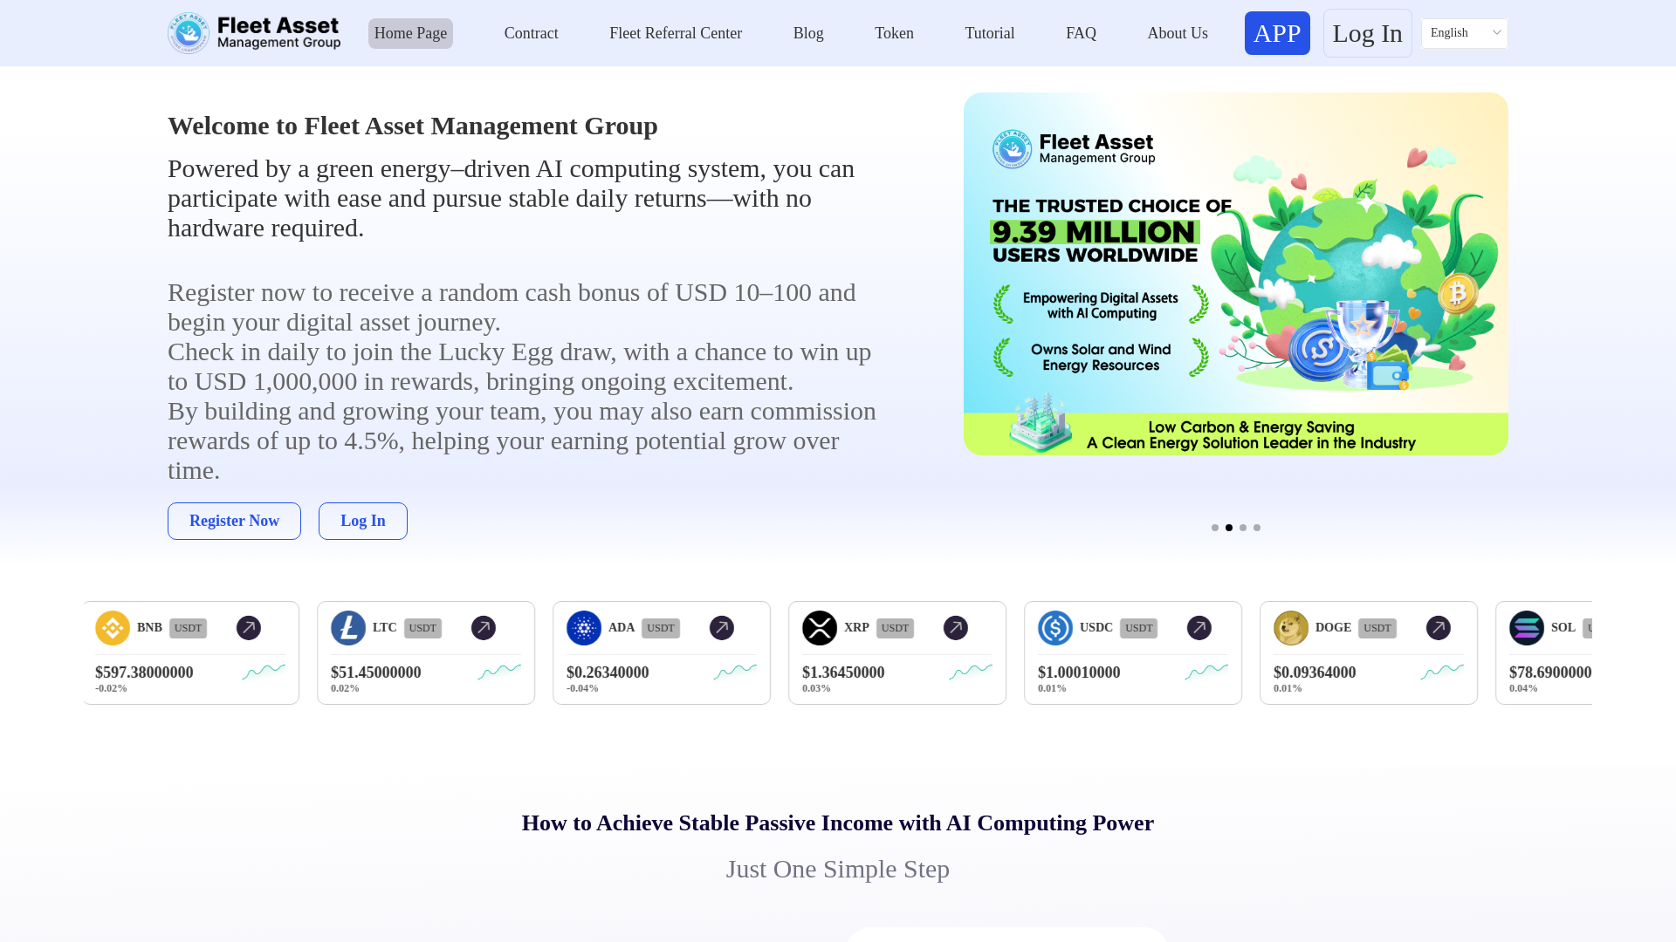Open LTC card arrow icon
This screenshot has width=1676, height=942.
(484, 628)
